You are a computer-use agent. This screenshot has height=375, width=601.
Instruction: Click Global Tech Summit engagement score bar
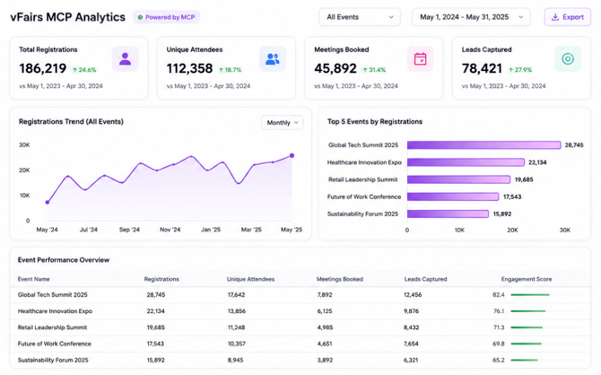click(530, 295)
